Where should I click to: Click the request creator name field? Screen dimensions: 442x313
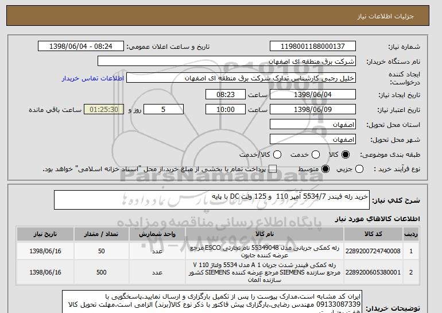[241, 78]
